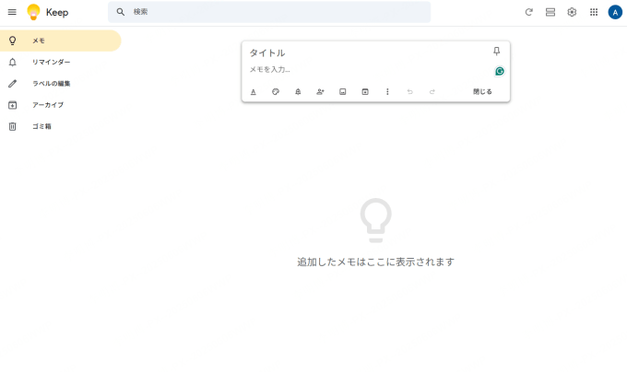
Task: Archive the note from the toolbar
Action: coord(365,92)
